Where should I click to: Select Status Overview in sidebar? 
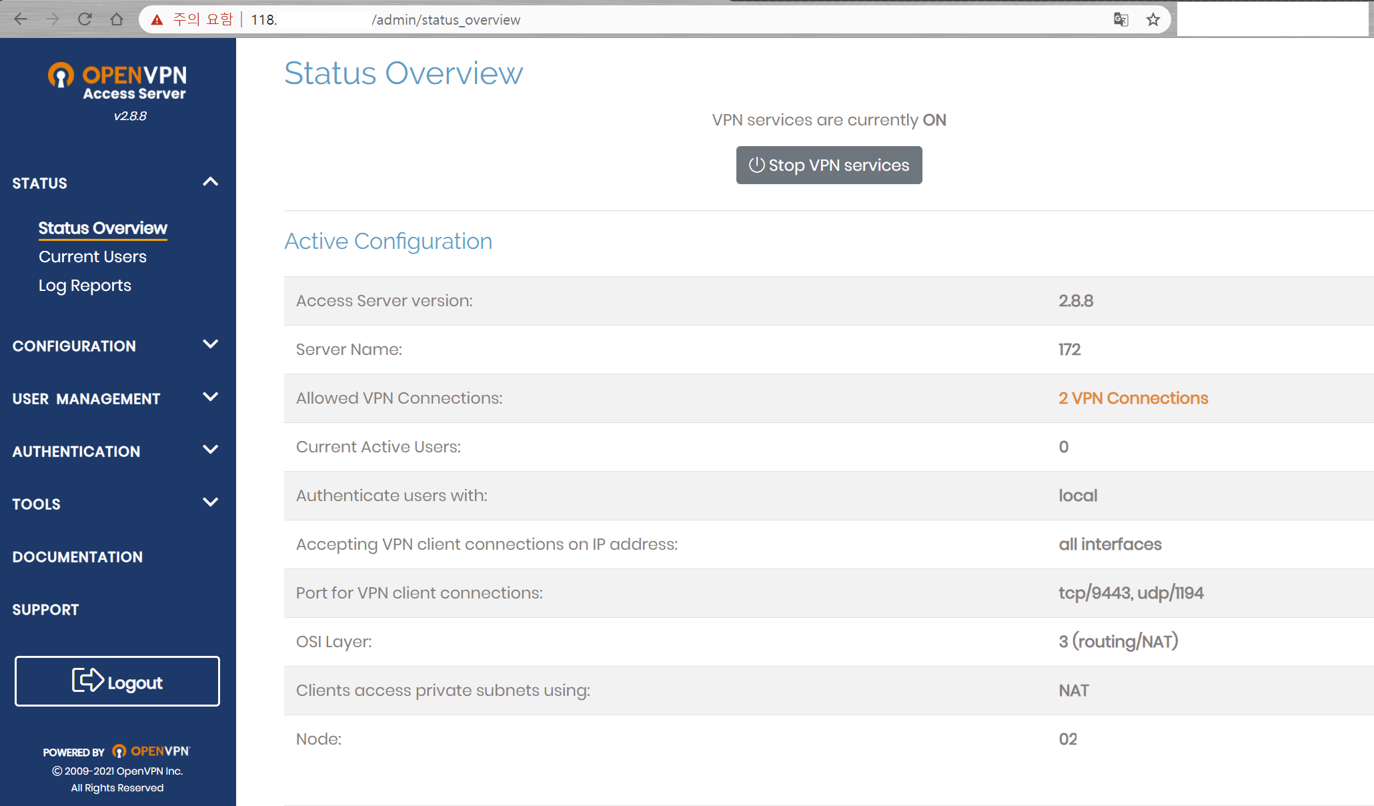point(102,228)
